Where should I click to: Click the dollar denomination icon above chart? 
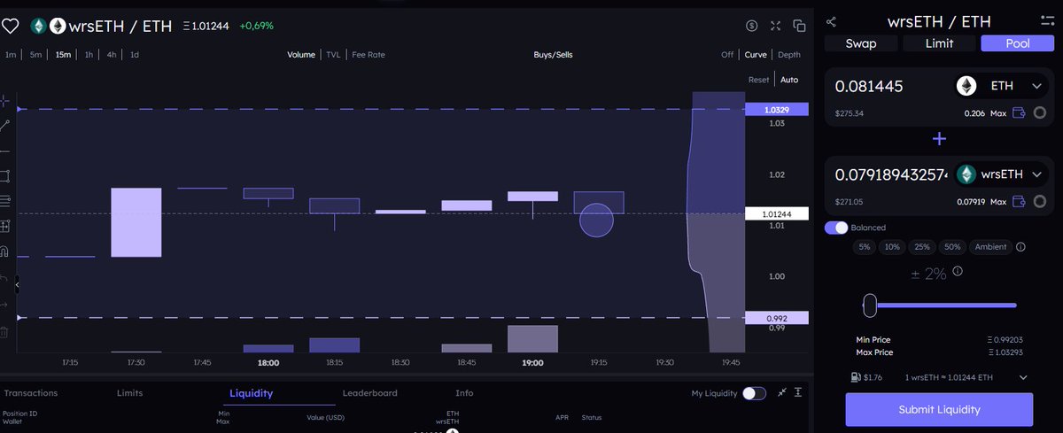click(751, 26)
